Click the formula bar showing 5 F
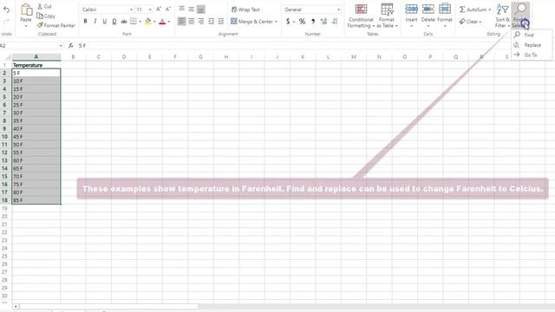 [x=315, y=46]
